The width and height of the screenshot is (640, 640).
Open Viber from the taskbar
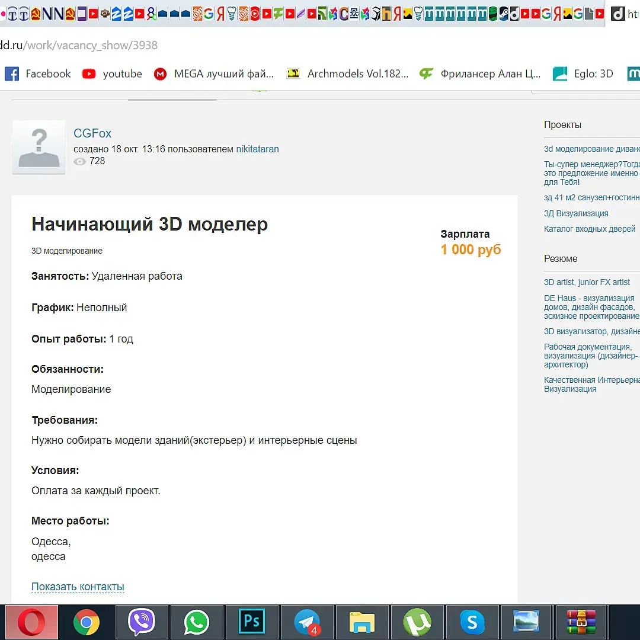[141, 622]
